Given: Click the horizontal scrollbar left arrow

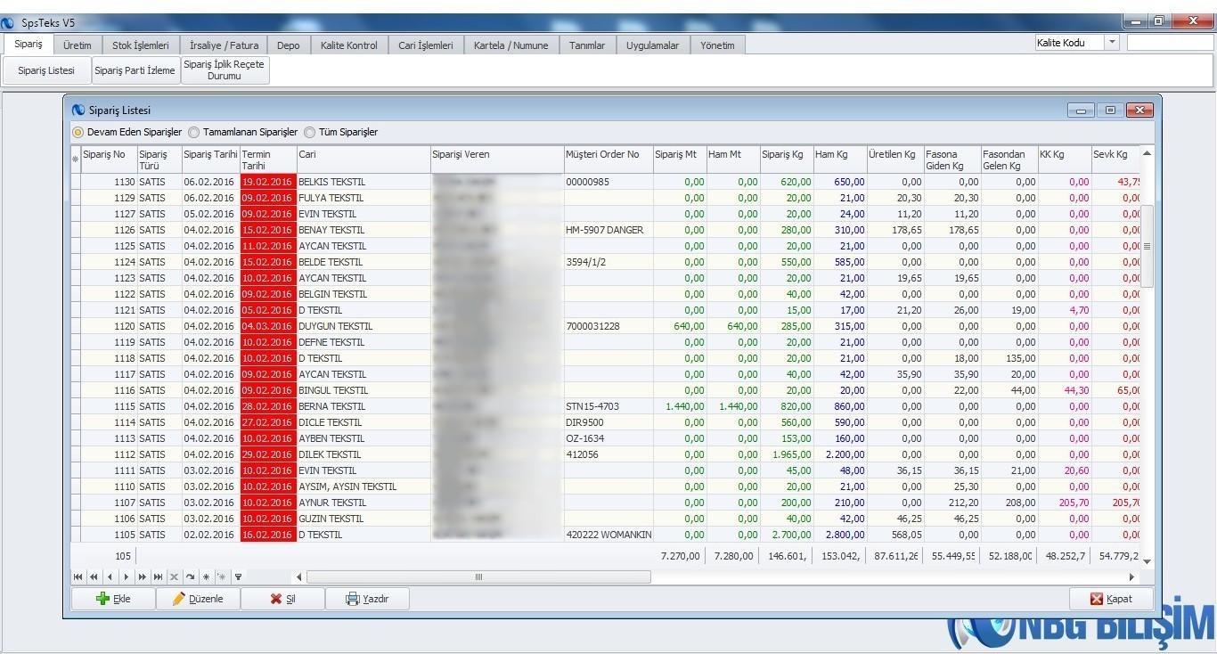Looking at the screenshot, I should [299, 576].
